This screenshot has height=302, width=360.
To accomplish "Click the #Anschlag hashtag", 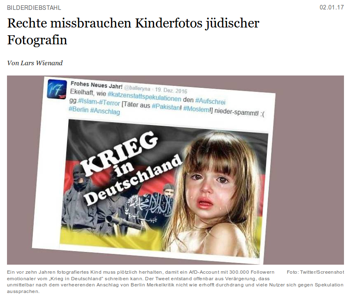I will [105, 111].
